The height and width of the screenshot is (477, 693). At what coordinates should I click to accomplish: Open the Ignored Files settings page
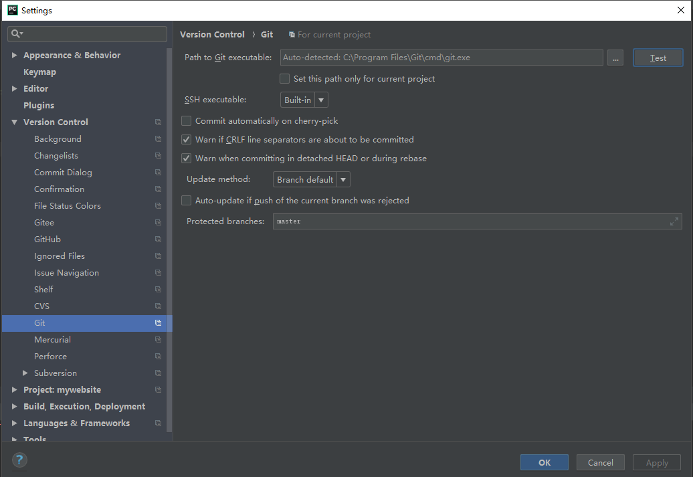pos(60,256)
